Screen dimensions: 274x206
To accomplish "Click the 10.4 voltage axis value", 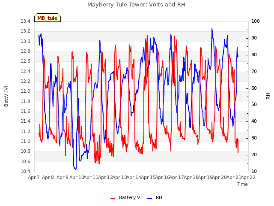I will [26, 172].
